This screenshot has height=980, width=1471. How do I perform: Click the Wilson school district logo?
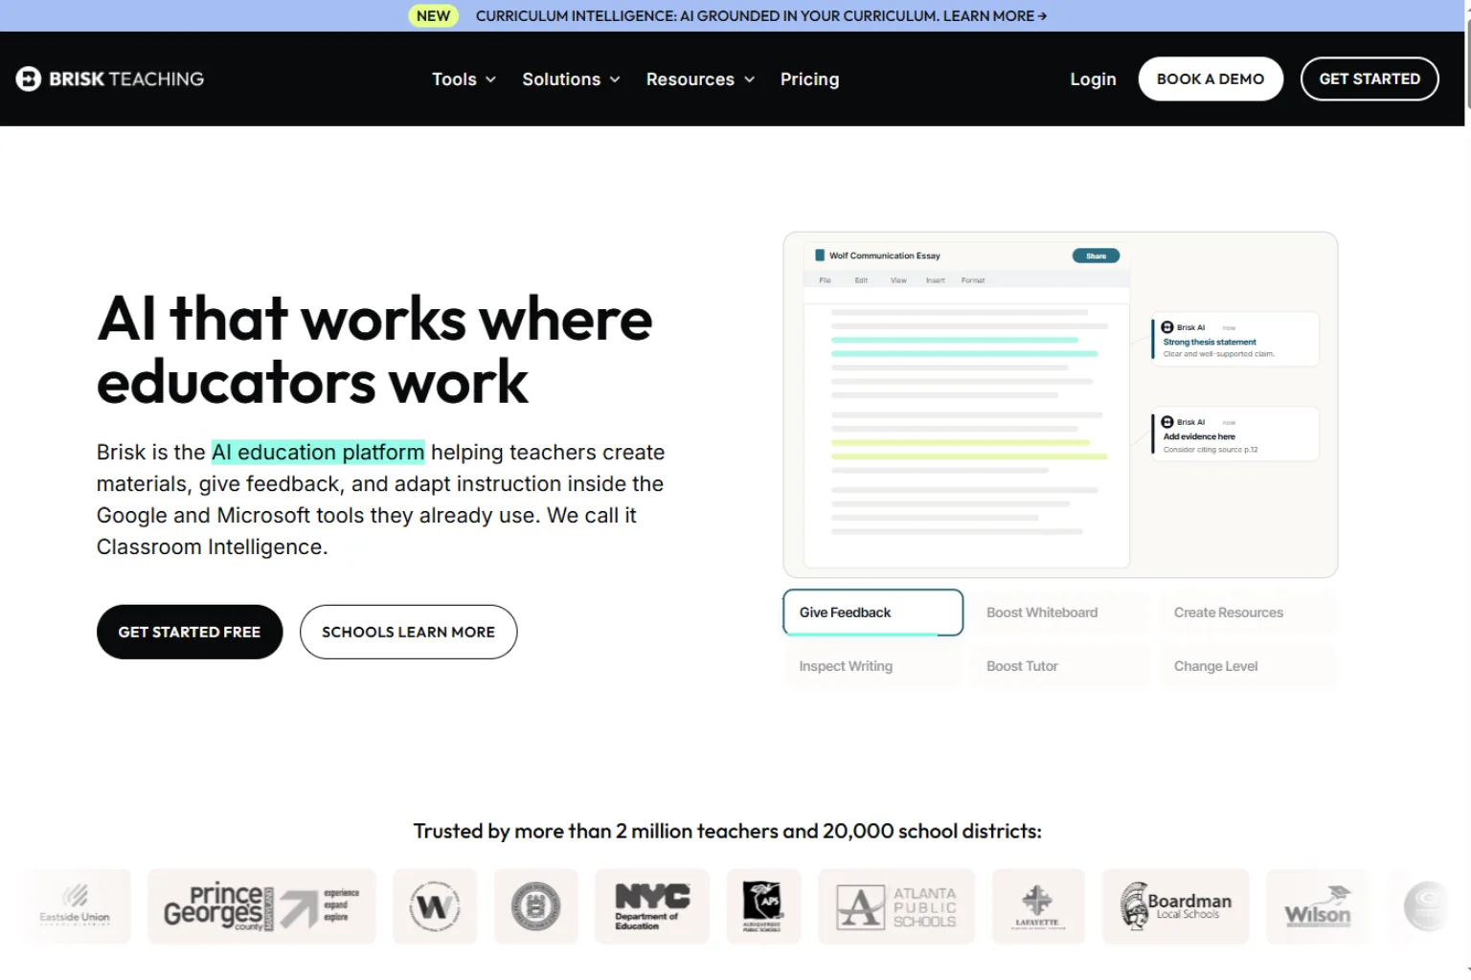[1318, 906]
